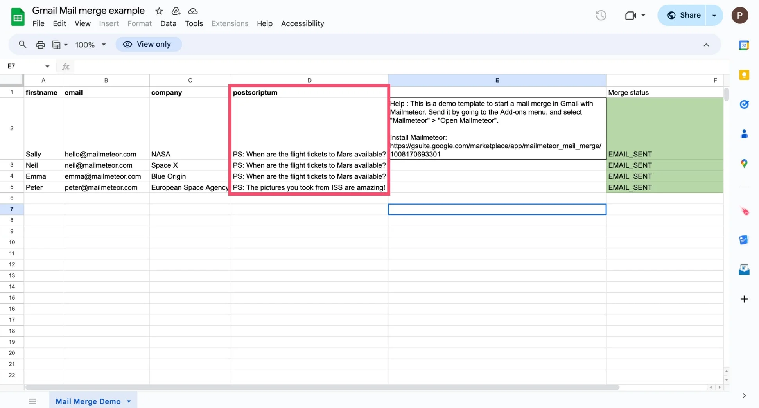Star the Gmail Mail merge example document
Screen dimensions: 759x408
[x=159, y=11]
